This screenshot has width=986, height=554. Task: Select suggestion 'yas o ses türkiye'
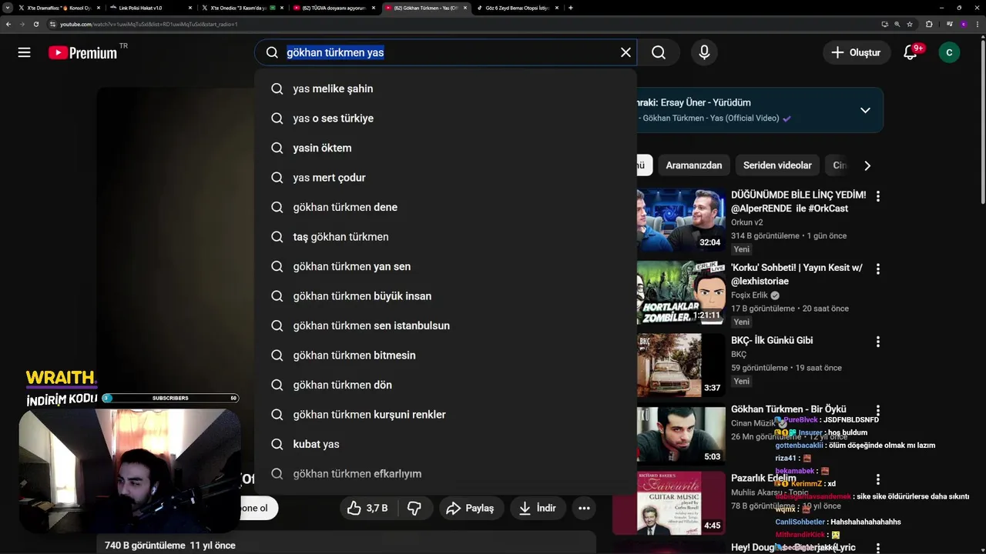[x=445, y=118]
